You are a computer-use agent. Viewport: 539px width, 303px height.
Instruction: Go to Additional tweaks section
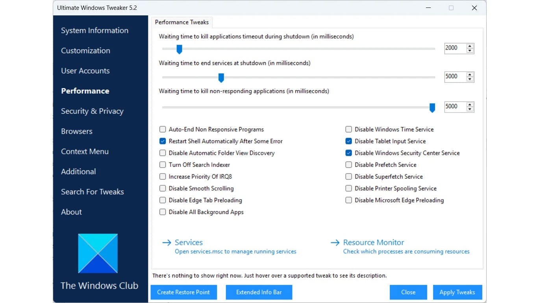point(78,172)
